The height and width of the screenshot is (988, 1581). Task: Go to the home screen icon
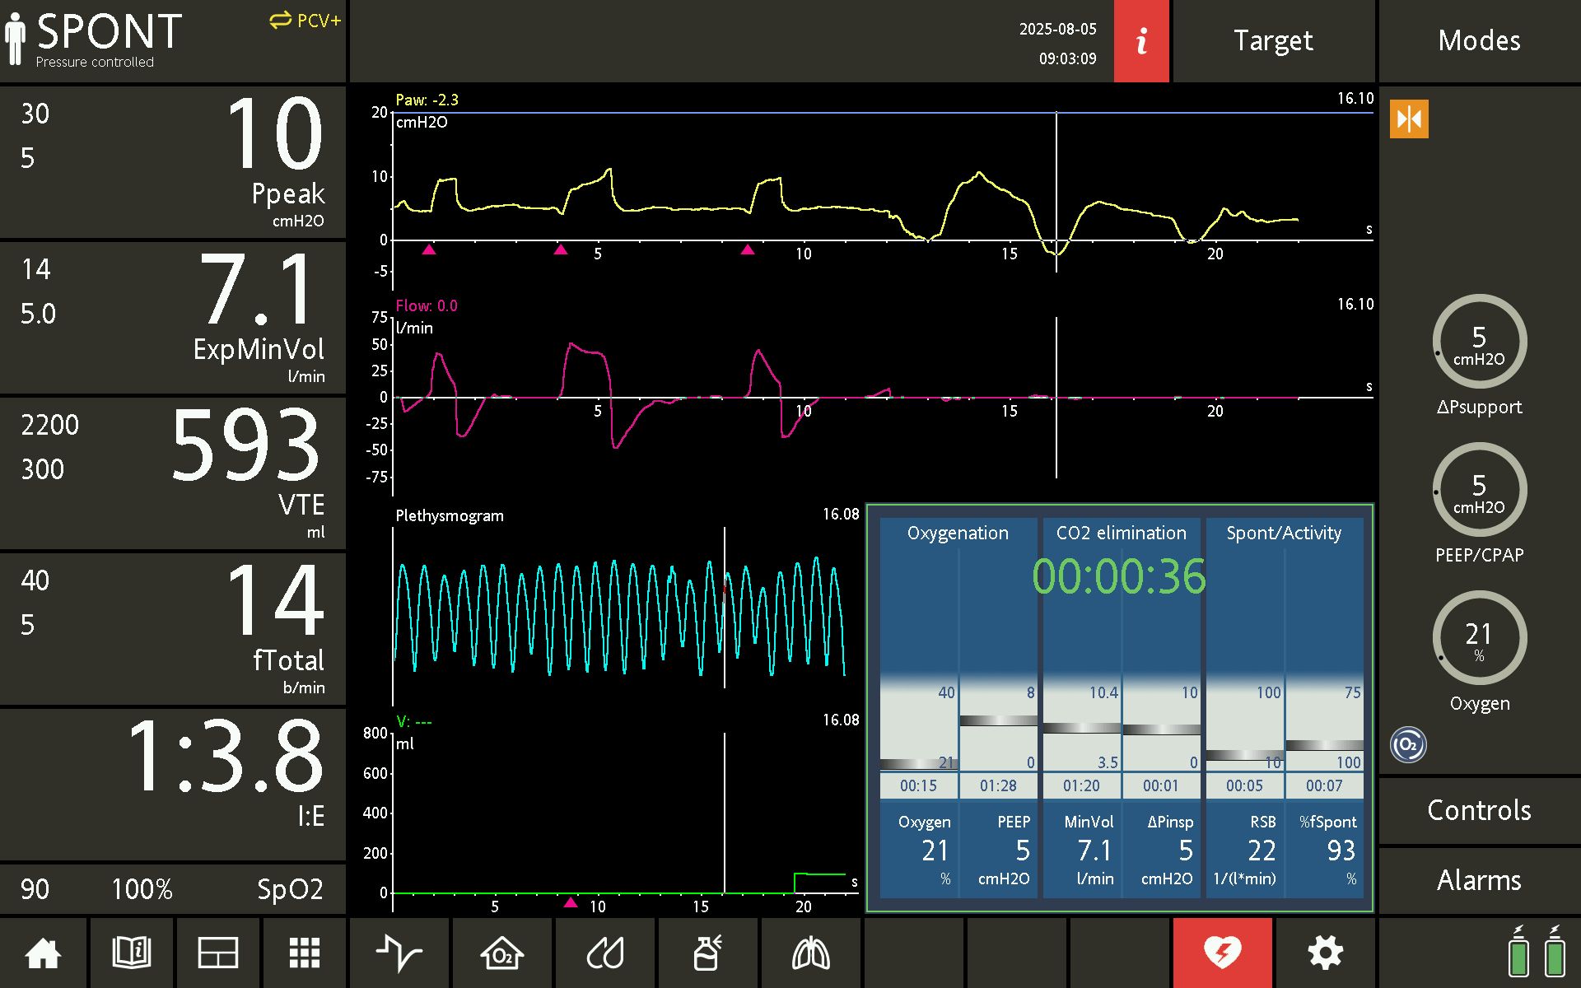(43, 953)
